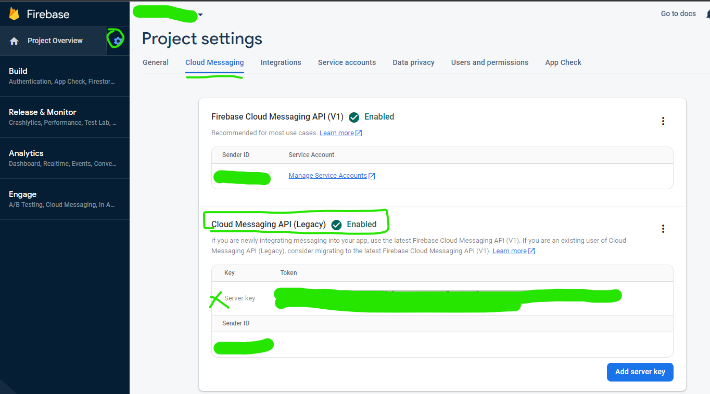710x394 pixels.
Task: Expand the Analytics sidebar section
Action: [65, 158]
